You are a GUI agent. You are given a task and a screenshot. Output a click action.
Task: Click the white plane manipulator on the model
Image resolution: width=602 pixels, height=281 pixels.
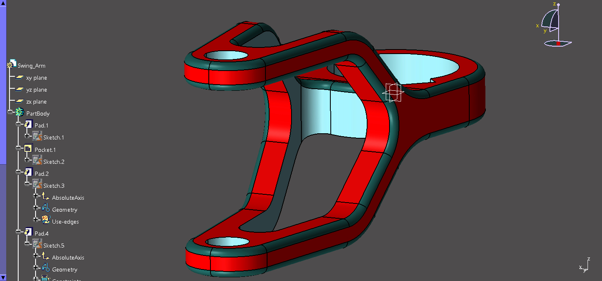tap(393, 92)
